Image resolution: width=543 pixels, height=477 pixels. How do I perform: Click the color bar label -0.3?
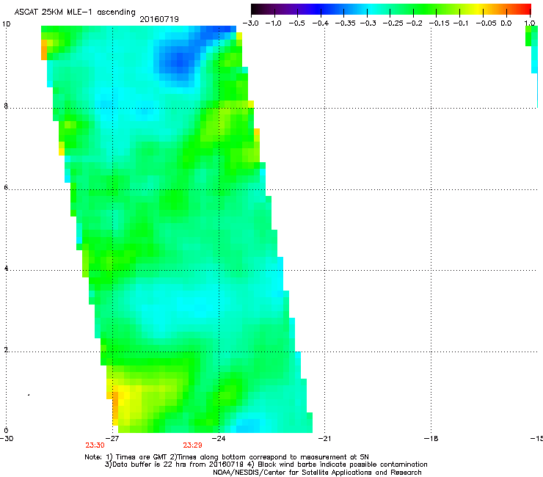click(368, 23)
